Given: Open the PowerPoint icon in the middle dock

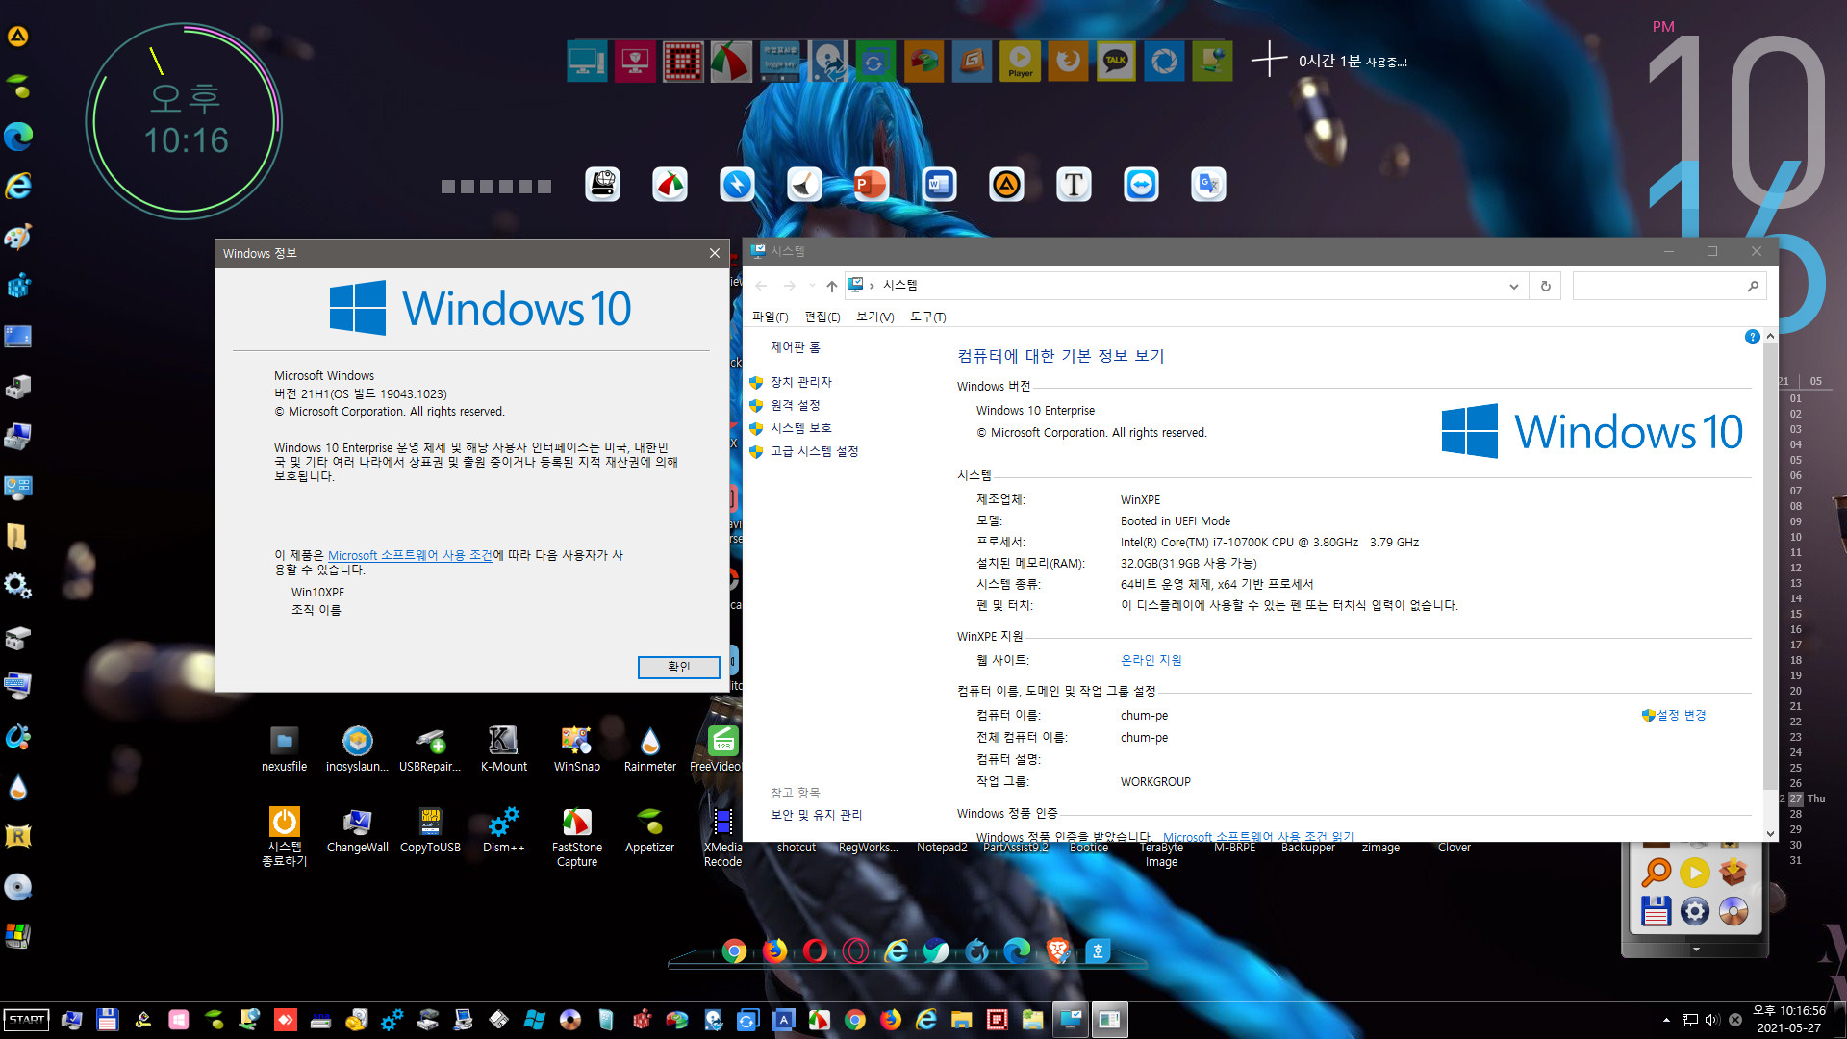Looking at the screenshot, I should point(872,184).
